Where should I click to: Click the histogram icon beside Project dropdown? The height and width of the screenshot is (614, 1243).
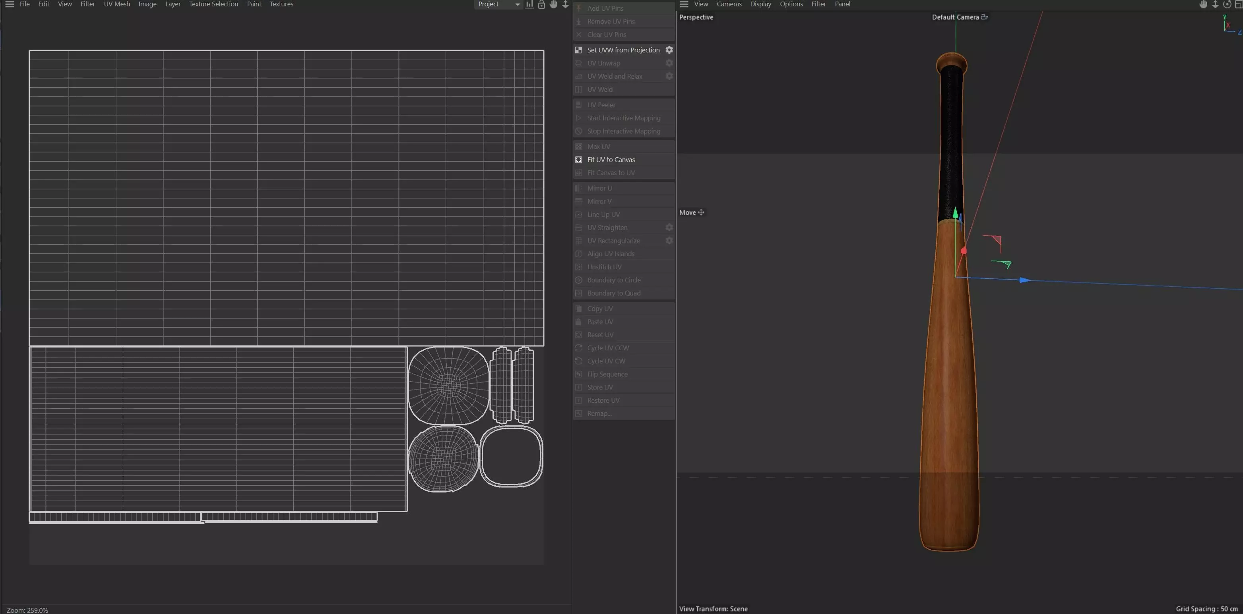point(529,4)
